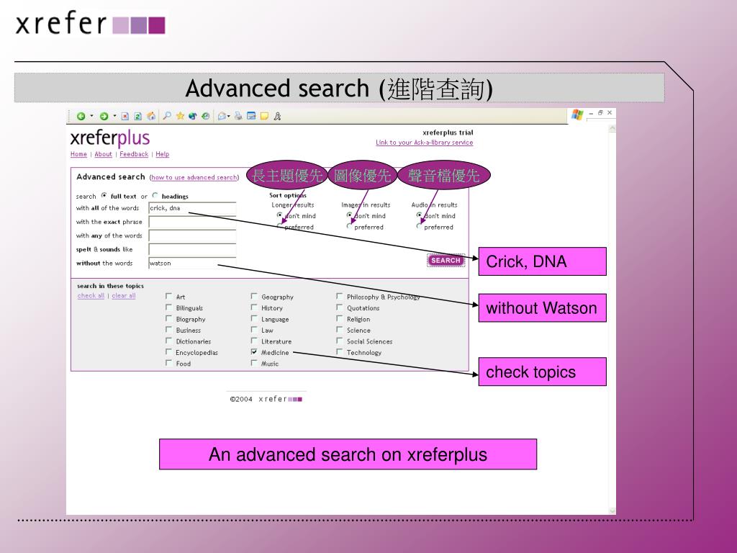737x553 pixels.
Task: Check the Geography topic checkbox
Action: click(x=254, y=296)
